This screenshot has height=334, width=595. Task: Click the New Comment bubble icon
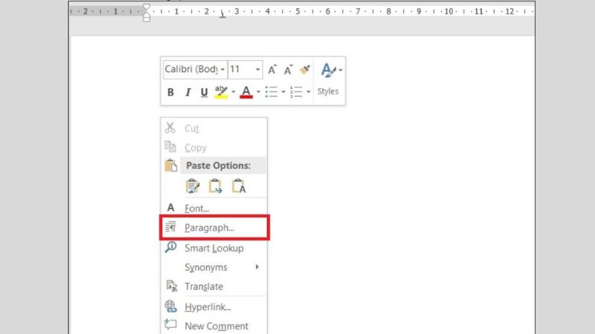[x=170, y=324]
